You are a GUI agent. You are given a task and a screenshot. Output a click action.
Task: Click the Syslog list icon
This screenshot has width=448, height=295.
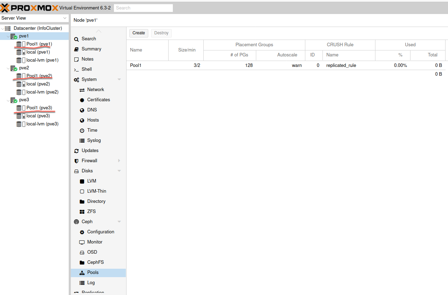82,140
